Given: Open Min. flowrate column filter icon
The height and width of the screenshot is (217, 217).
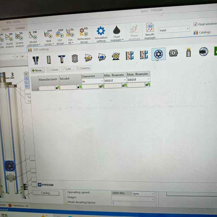Looking at the screenshot, I should pyautogui.click(x=124, y=85).
